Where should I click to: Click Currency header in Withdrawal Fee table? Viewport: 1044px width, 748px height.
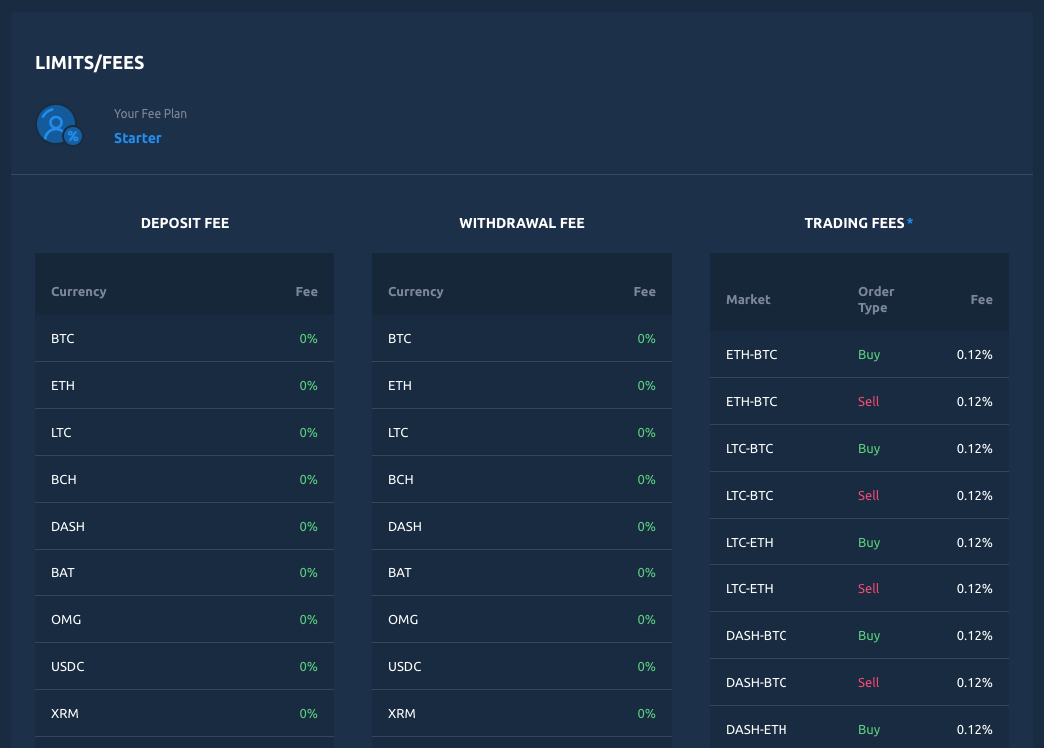tap(415, 291)
